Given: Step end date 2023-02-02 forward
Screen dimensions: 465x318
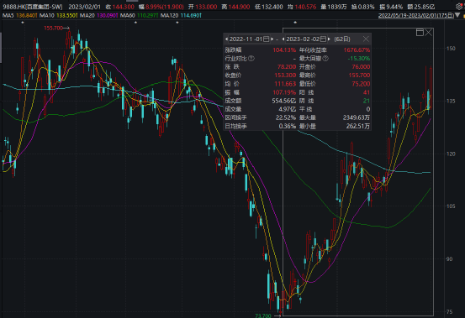Looking at the screenshot, I should pyautogui.click(x=329, y=39).
